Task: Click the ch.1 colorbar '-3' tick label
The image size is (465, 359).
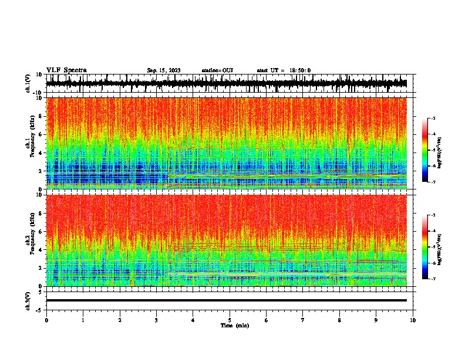Action: point(433,118)
